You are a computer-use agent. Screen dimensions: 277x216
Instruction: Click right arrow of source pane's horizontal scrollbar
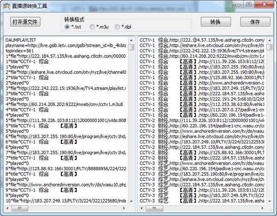coord(125,209)
